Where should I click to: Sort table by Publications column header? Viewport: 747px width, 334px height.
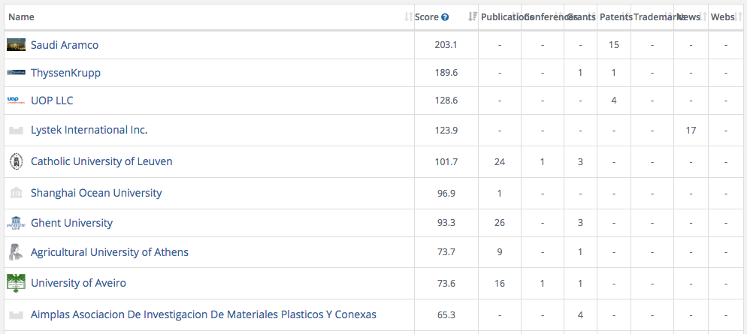tap(500, 17)
